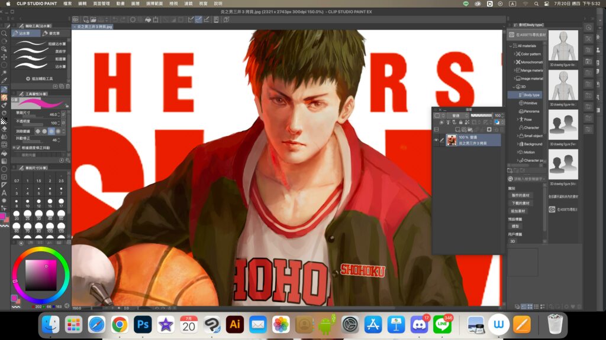Open the 編輯 menu
Viewport: 606px width, 340px height.
[x=82, y=4]
